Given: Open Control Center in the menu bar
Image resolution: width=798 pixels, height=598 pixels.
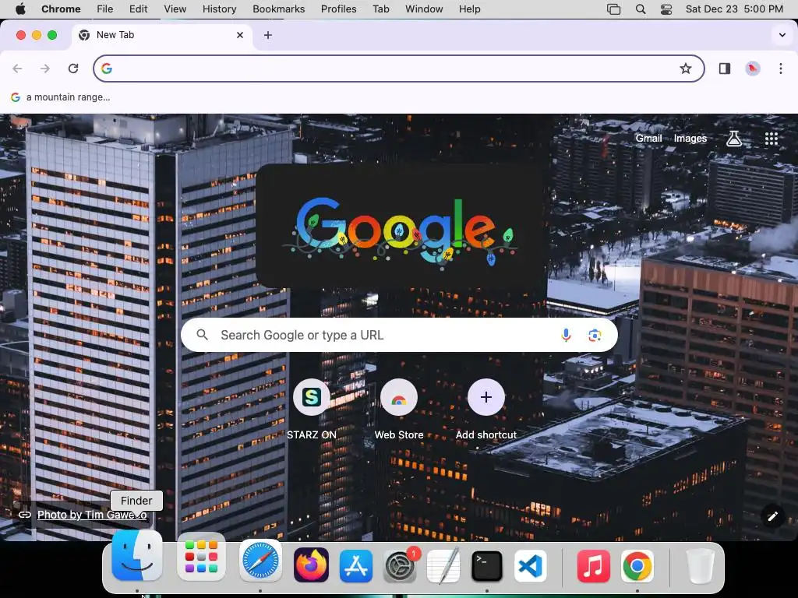Looking at the screenshot, I should click(666, 9).
